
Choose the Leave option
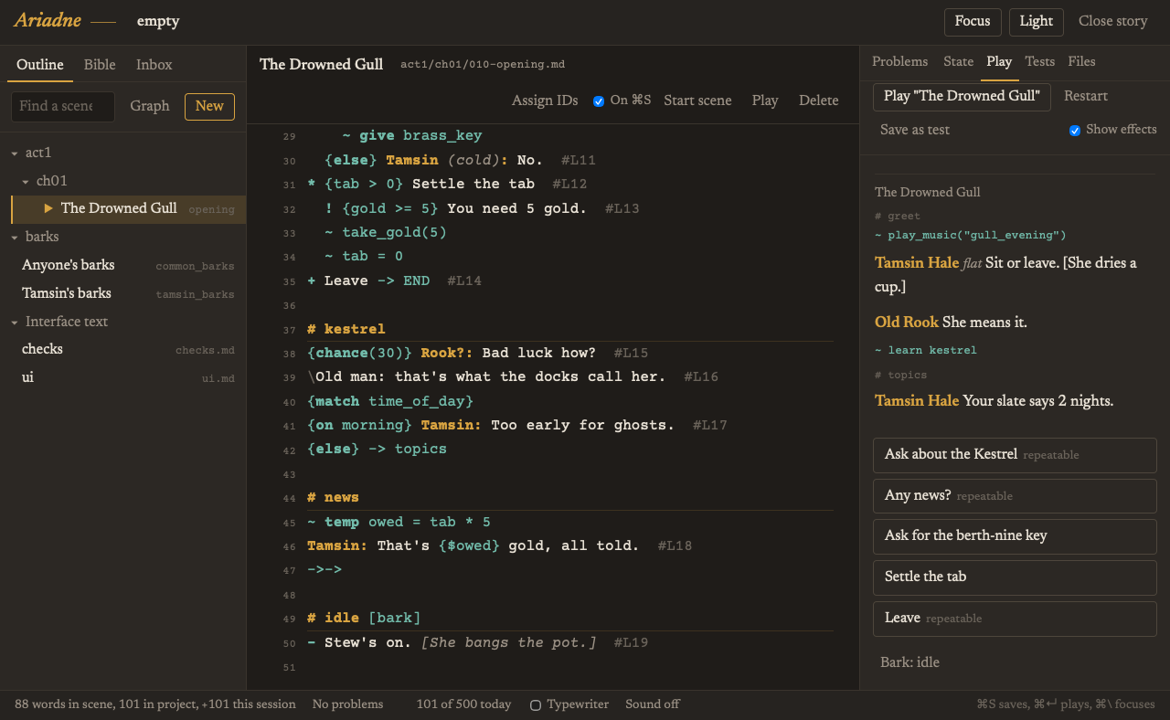(x=1015, y=618)
